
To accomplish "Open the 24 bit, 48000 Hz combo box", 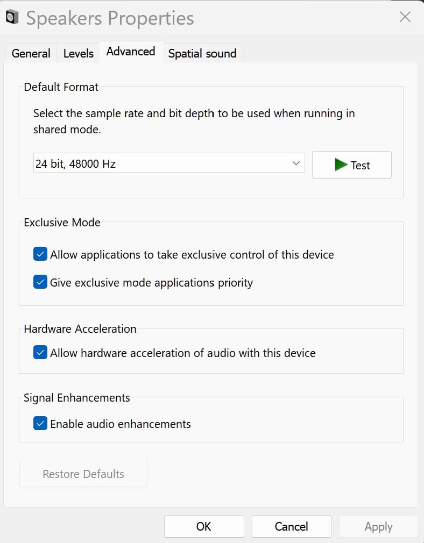I will pyautogui.click(x=161, y=163).
